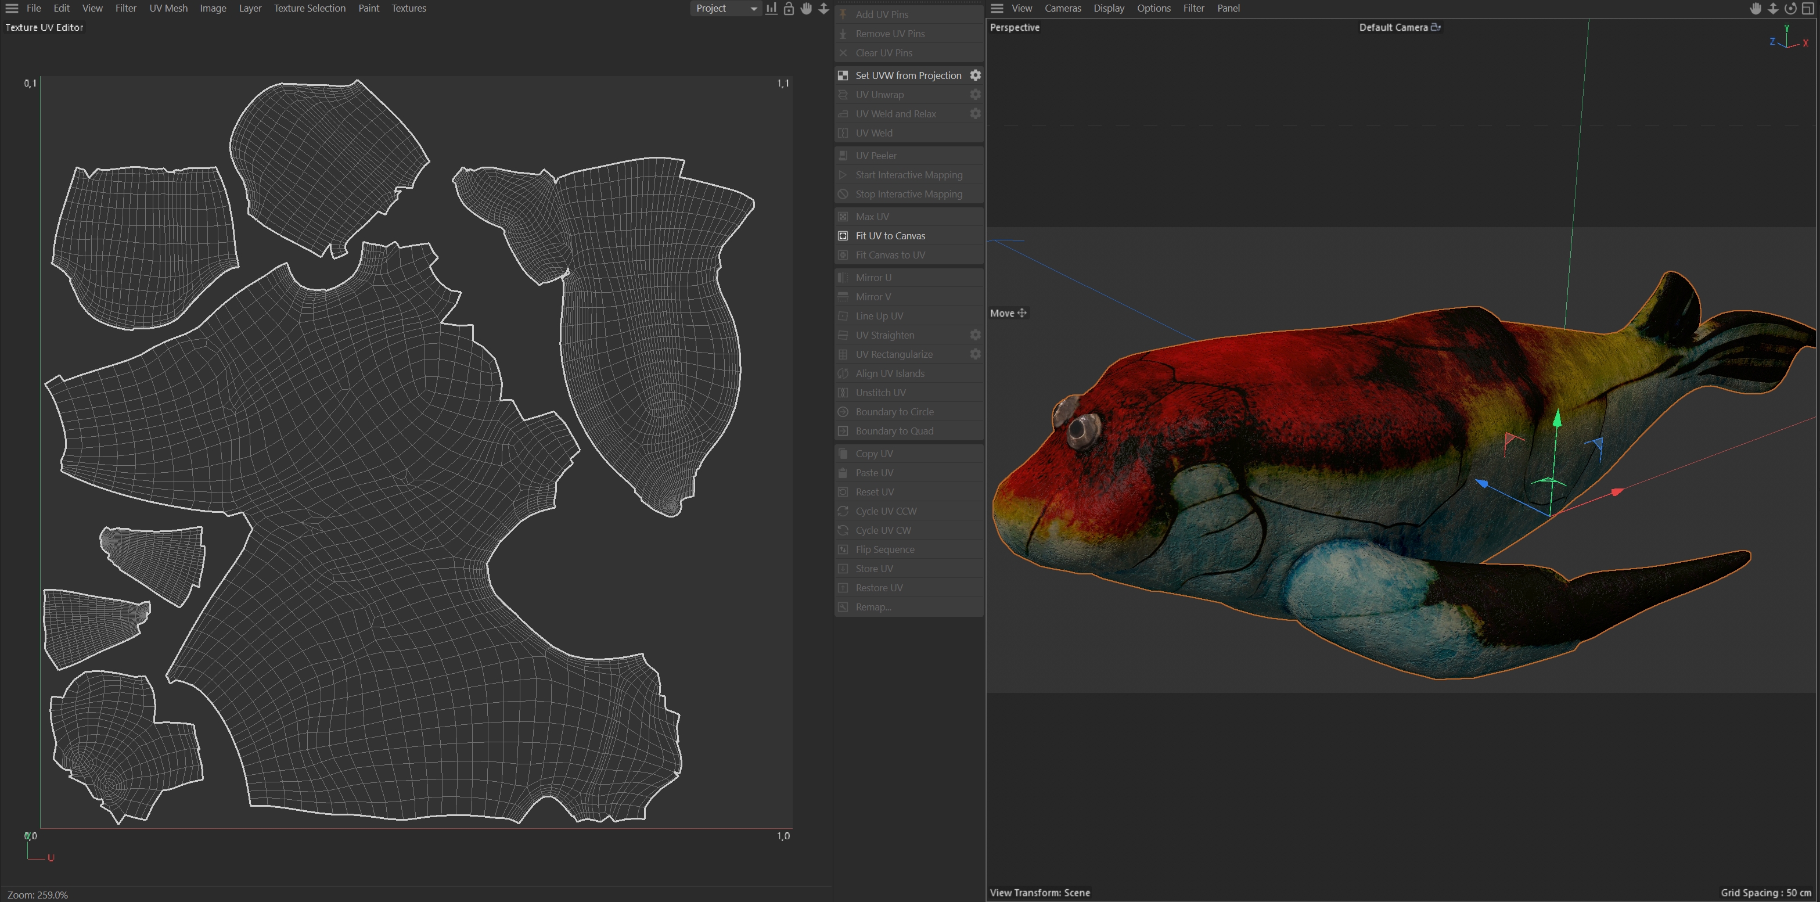Click the histogram icon in UV editor header
This screenshot has width=1820, height=902.
pyautogui.click(x=772, y=9)
